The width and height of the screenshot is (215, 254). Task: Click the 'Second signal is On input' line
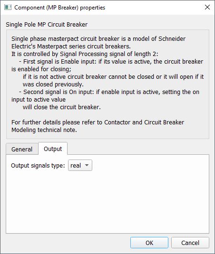point(109,92)
